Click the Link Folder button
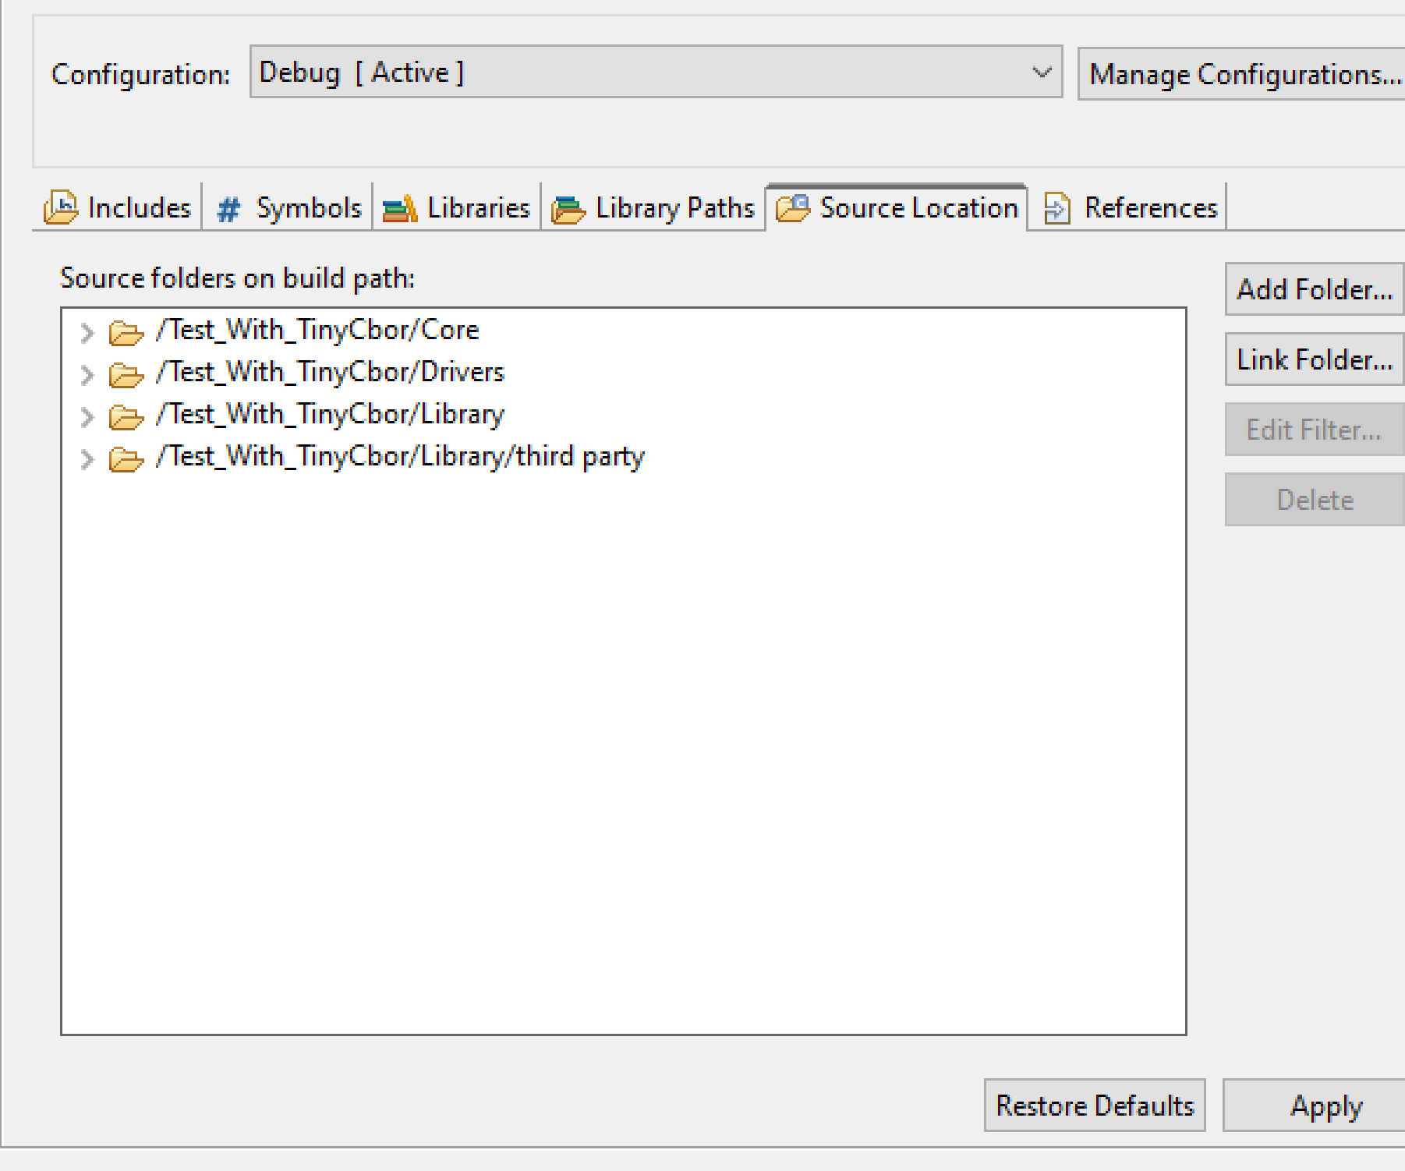The width and height of the screenshot is (1405, 1171). pyautogui.click(x=1313, y=359)
